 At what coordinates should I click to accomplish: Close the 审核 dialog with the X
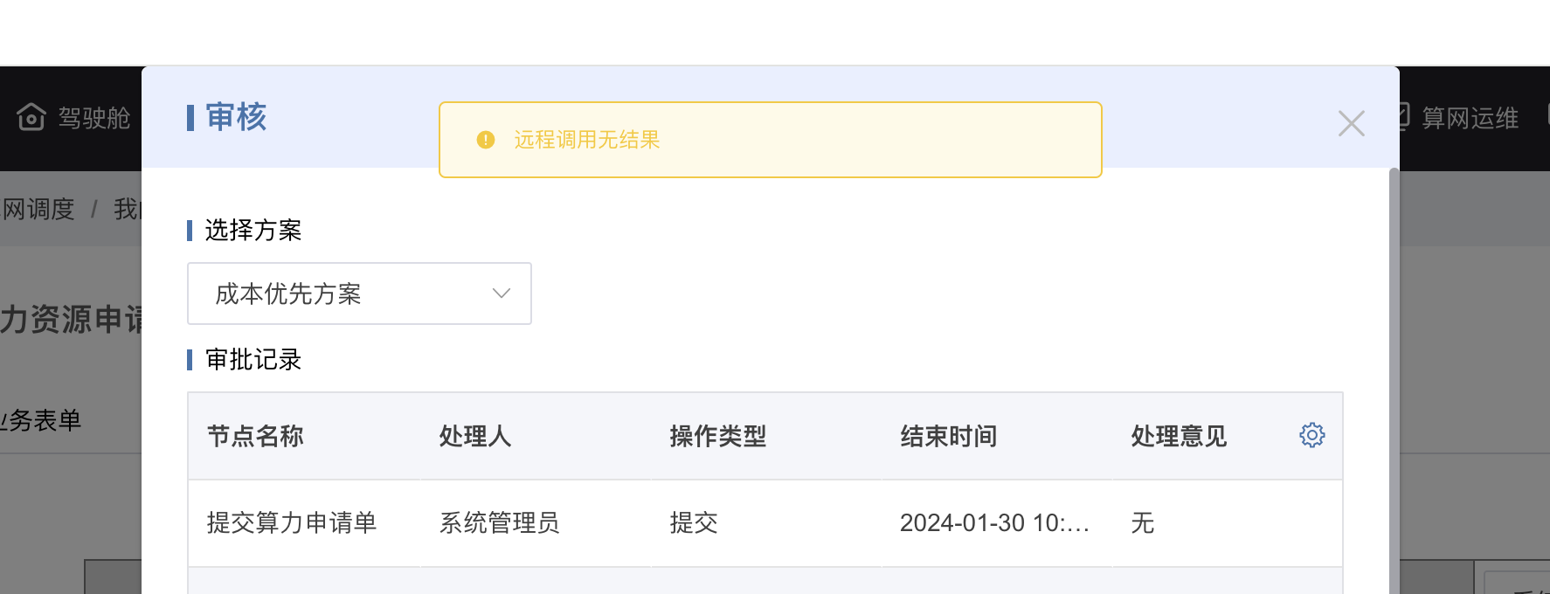click(1351, 123)
